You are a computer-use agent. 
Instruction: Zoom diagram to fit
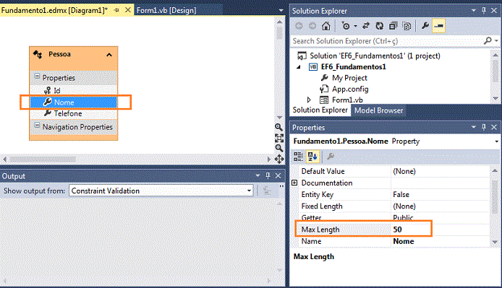[279, 138]
